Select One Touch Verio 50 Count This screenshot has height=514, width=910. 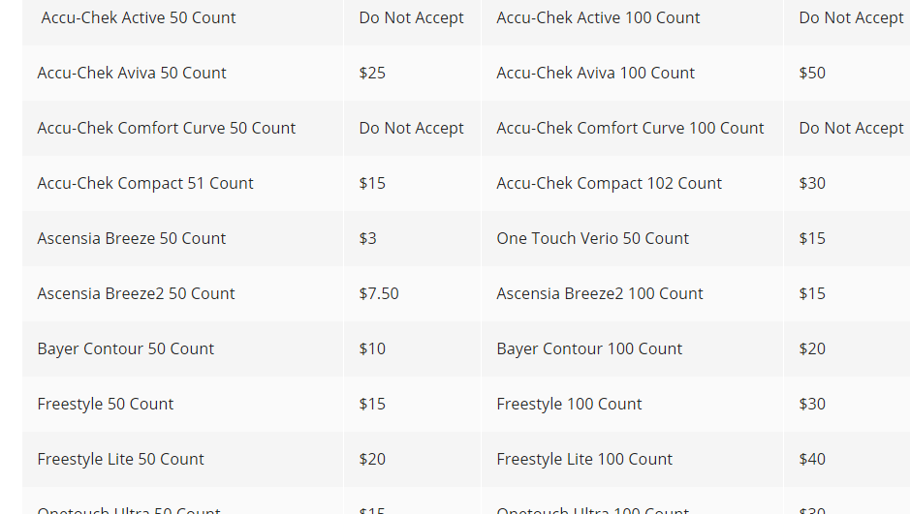(x=592, y=238)
